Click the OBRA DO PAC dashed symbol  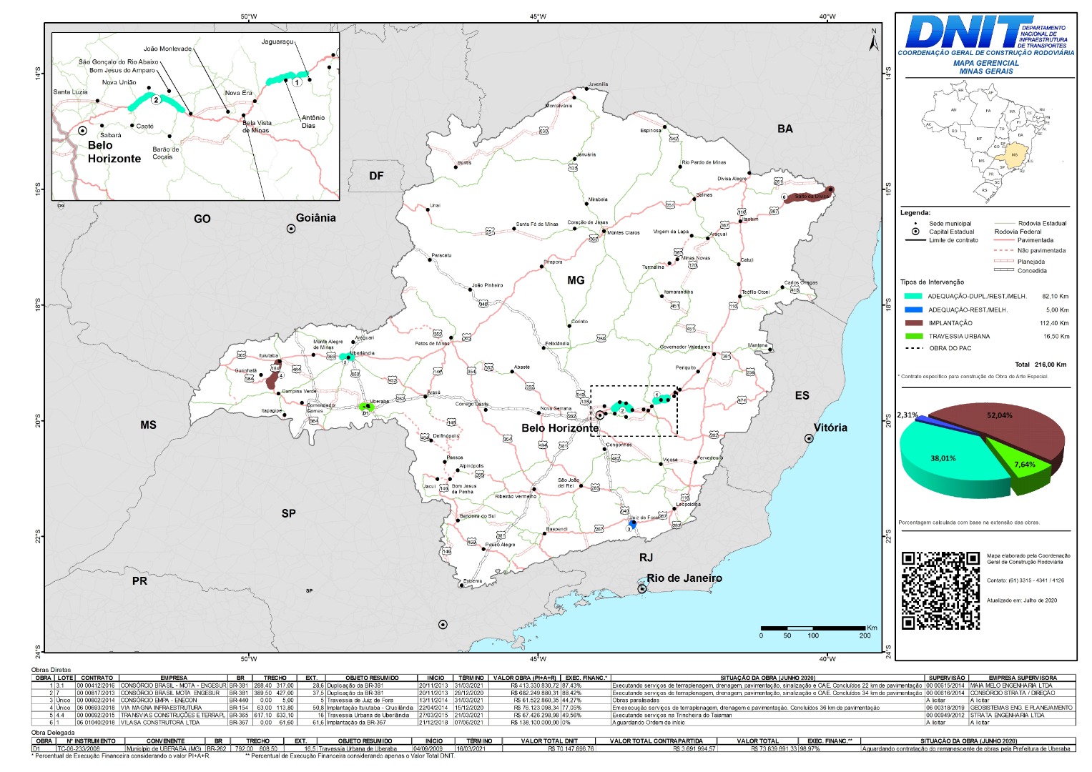tap(913, 348)
